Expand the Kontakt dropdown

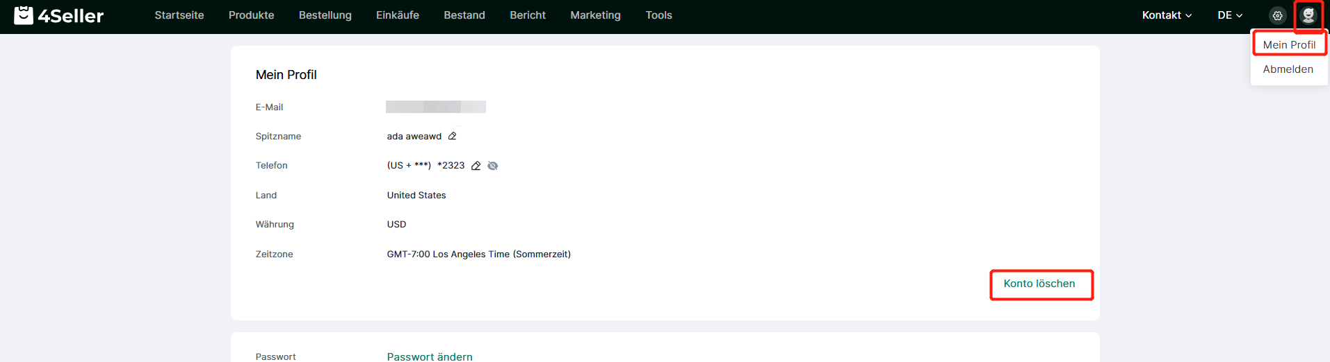pyautogui.click(x=1167, y=15)
